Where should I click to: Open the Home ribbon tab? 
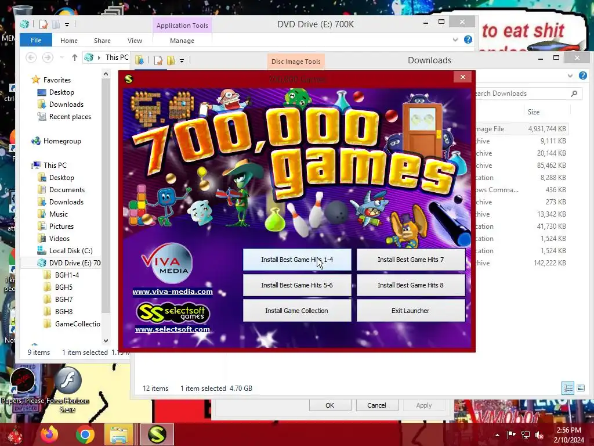pos(69,41)
